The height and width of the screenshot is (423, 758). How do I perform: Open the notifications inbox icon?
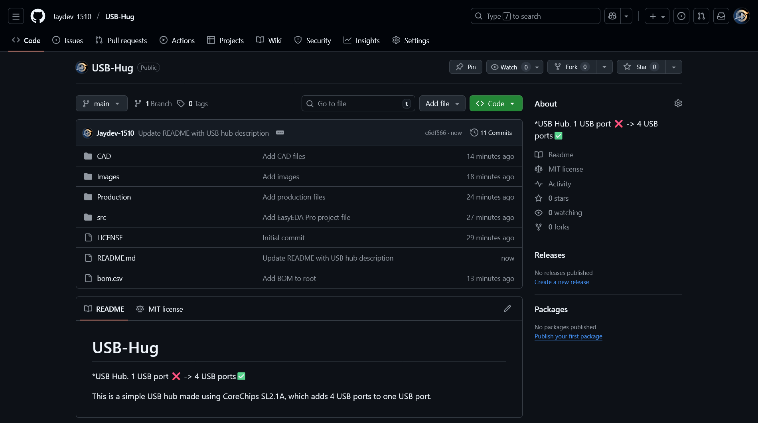point(721,16)
